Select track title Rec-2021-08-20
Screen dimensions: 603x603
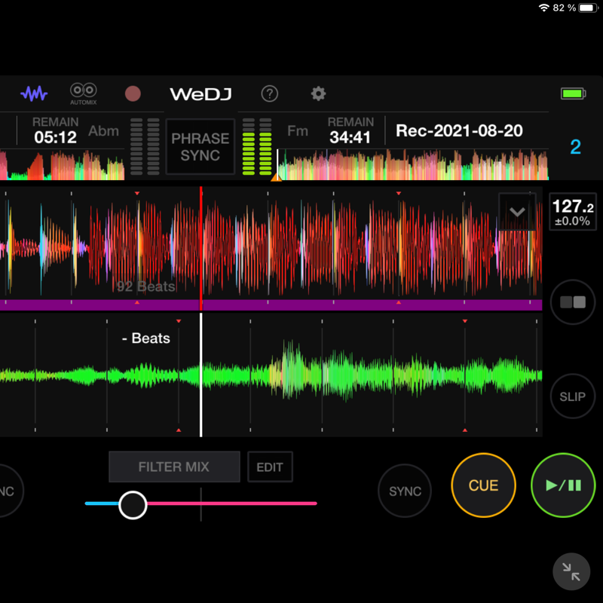pos(459,130)
